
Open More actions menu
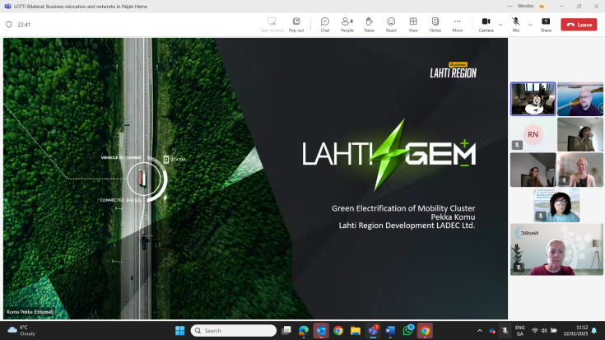457,25
